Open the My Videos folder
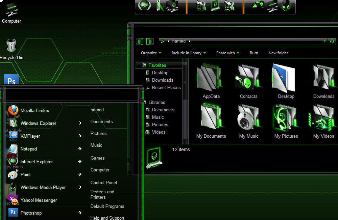 tap(323, 121)
